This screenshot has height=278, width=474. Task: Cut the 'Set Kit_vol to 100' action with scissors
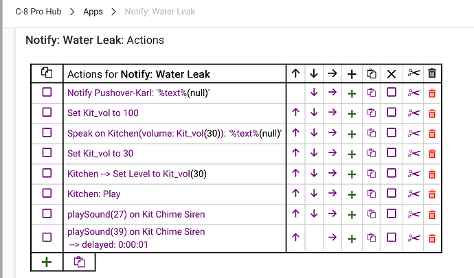pyautogui.click(x=414, y=113)
